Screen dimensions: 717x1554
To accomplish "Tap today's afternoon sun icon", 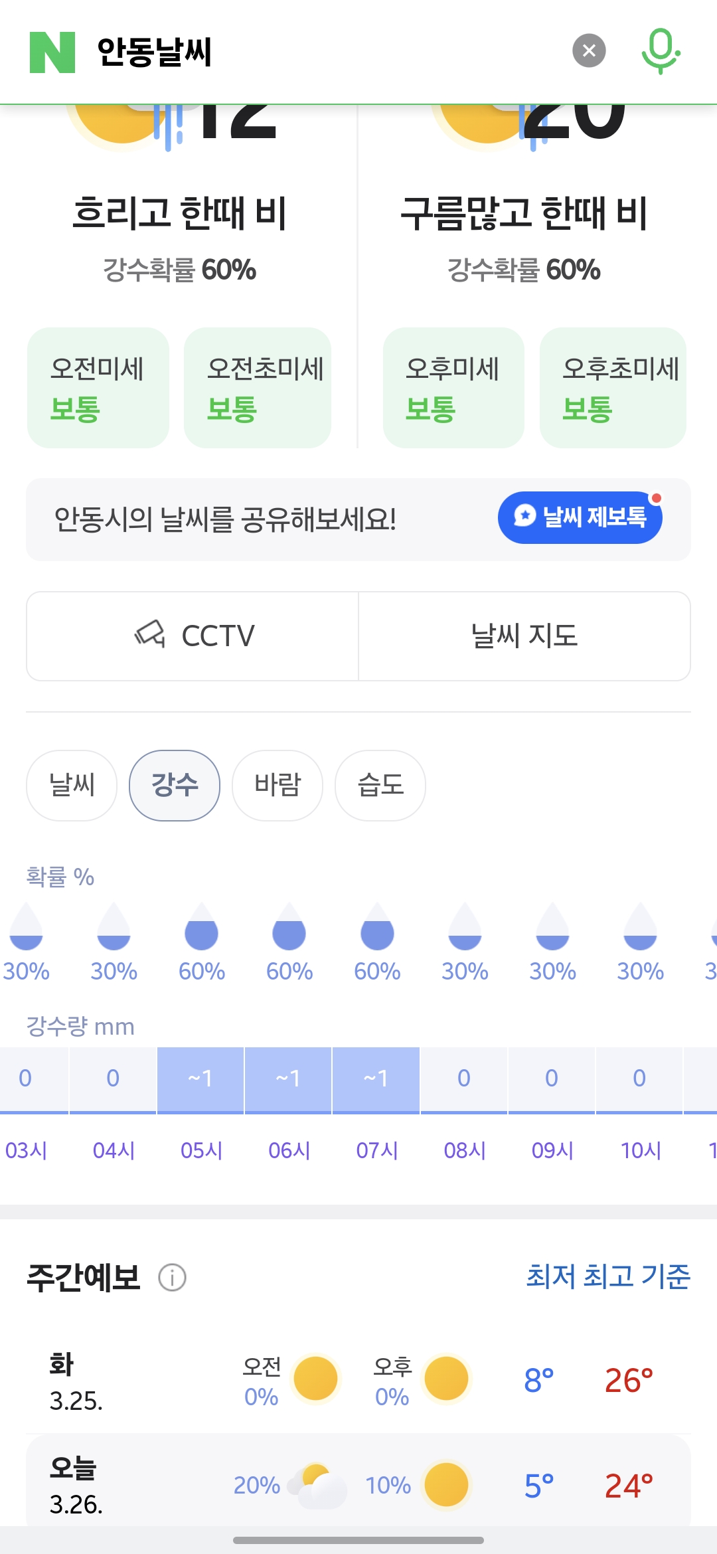I will coord(446,1485).
